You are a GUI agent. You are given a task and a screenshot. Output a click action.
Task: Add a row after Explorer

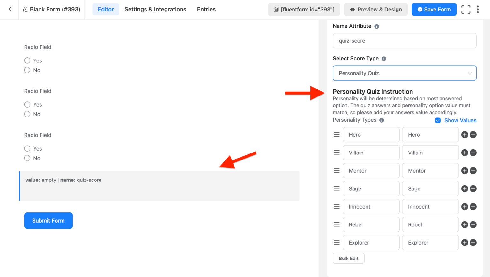pyautogui.click(x=464, y=243)
